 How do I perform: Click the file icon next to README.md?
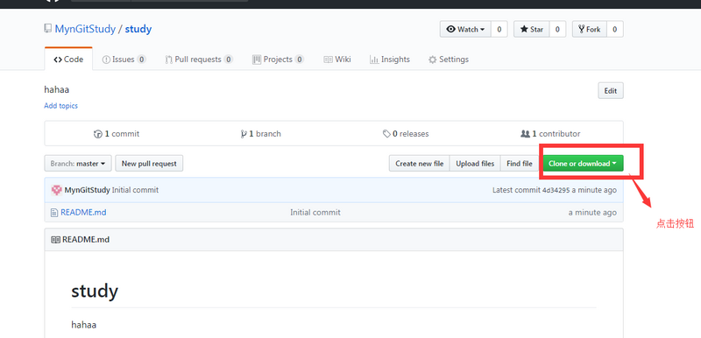point(54,213)
